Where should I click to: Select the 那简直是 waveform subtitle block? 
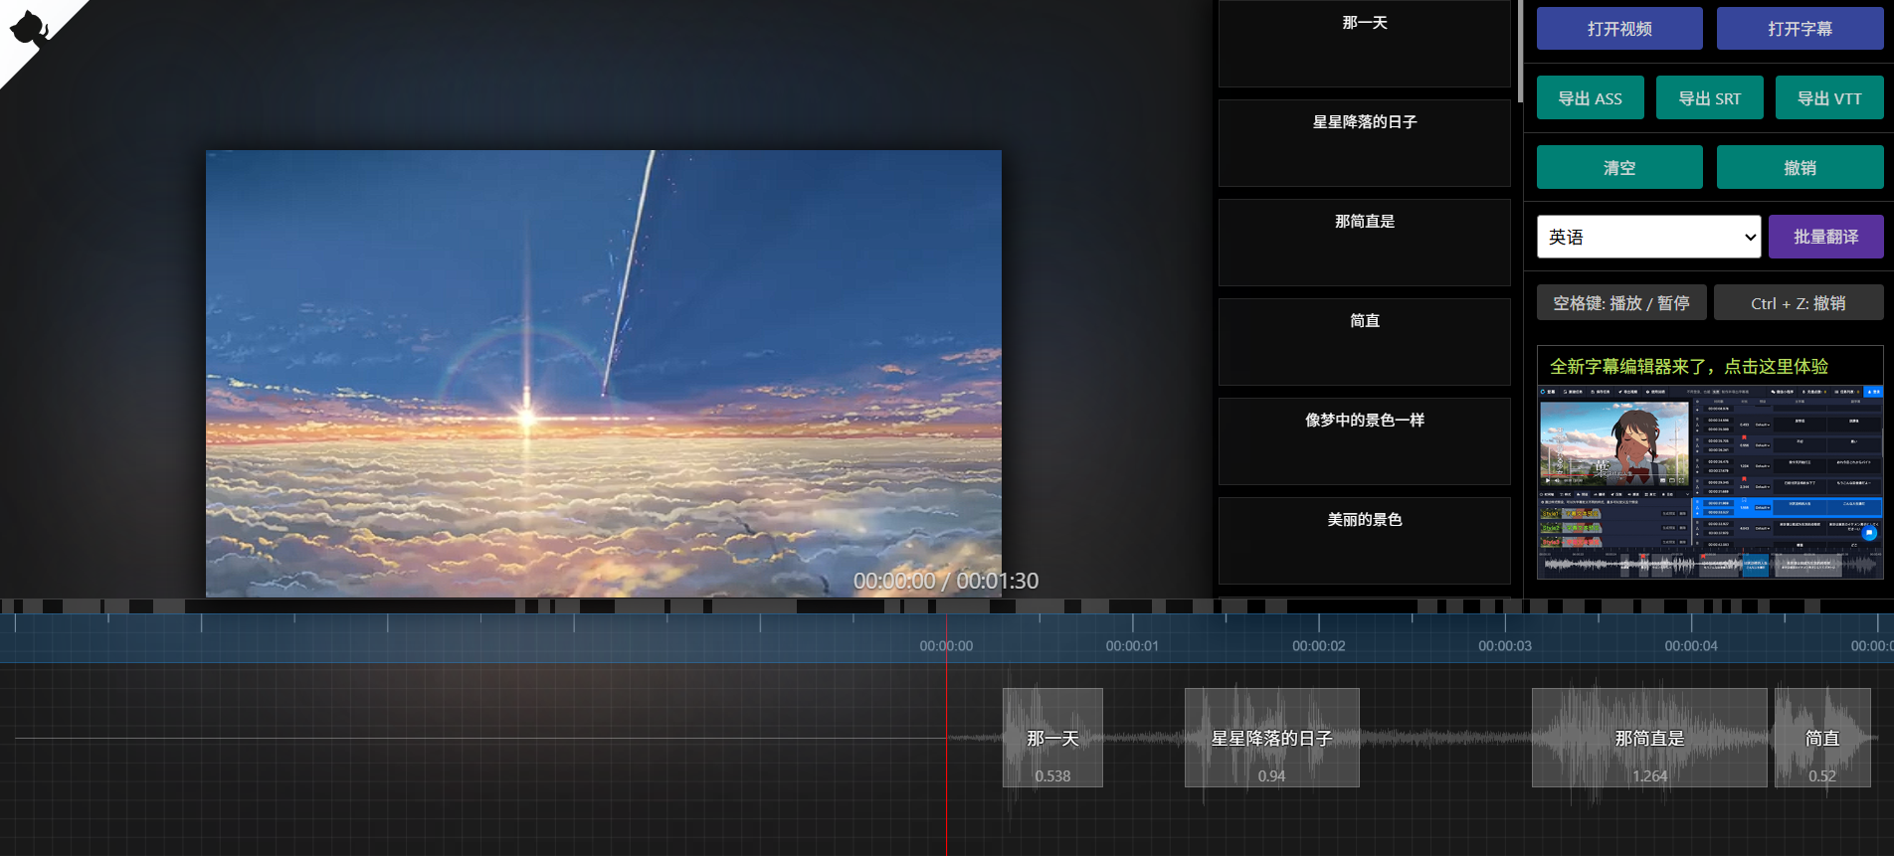point(1649,738)
